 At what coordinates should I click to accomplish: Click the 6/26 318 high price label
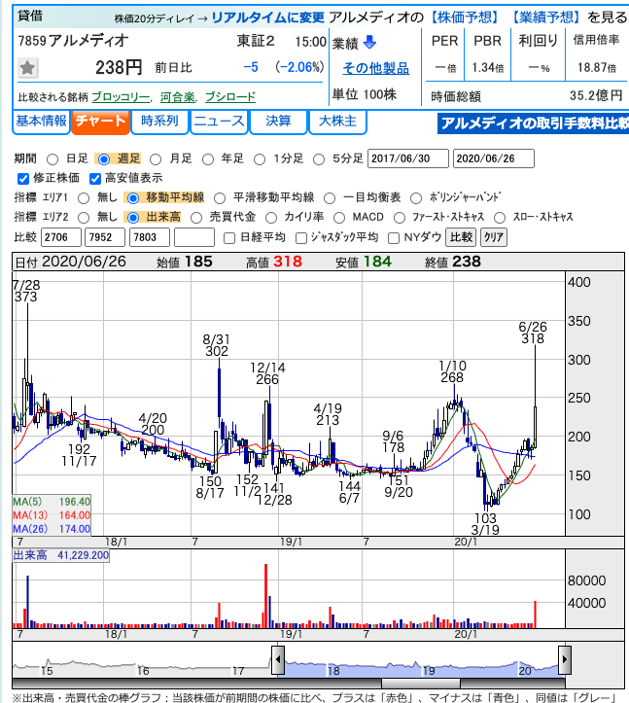[533, 333]
